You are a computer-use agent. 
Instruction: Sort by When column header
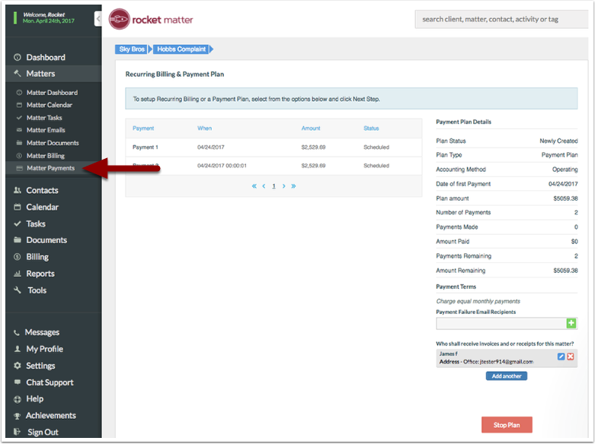[x=204, y=128]
